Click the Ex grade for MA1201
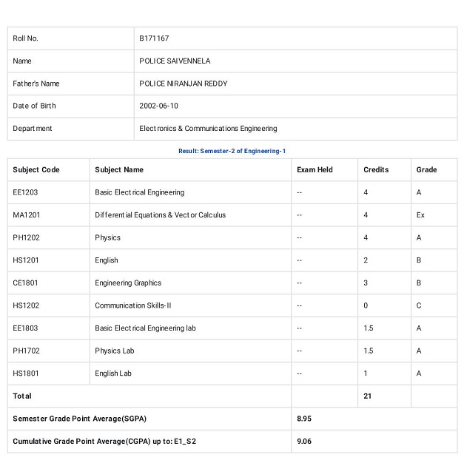Screen dimensions: 464x463 (x=420, y=215)
